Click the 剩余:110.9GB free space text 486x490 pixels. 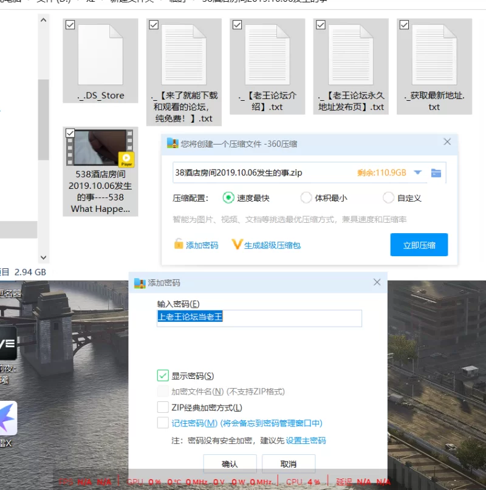pos(382,172)
